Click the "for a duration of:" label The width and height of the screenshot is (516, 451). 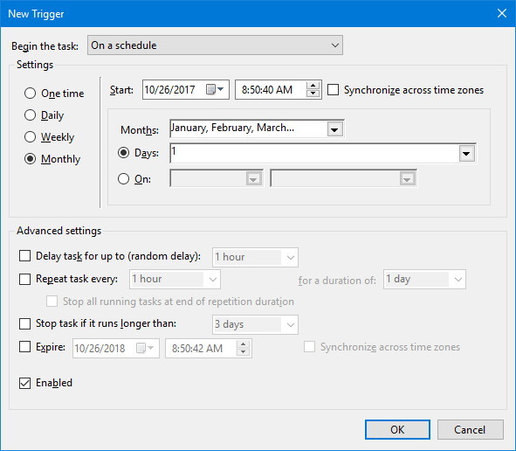coord(337,281)
